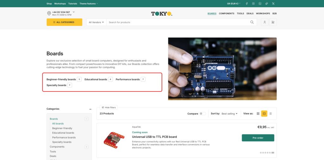Viewport: 324px width, 160px height.
Task: Click the 23 Products count text
Action: [x=107, y=114]
